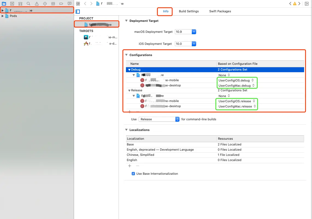Viewport: 312px width, 219px height.
Task: Select the project under PROJECT heading
Action: (97, 25)
